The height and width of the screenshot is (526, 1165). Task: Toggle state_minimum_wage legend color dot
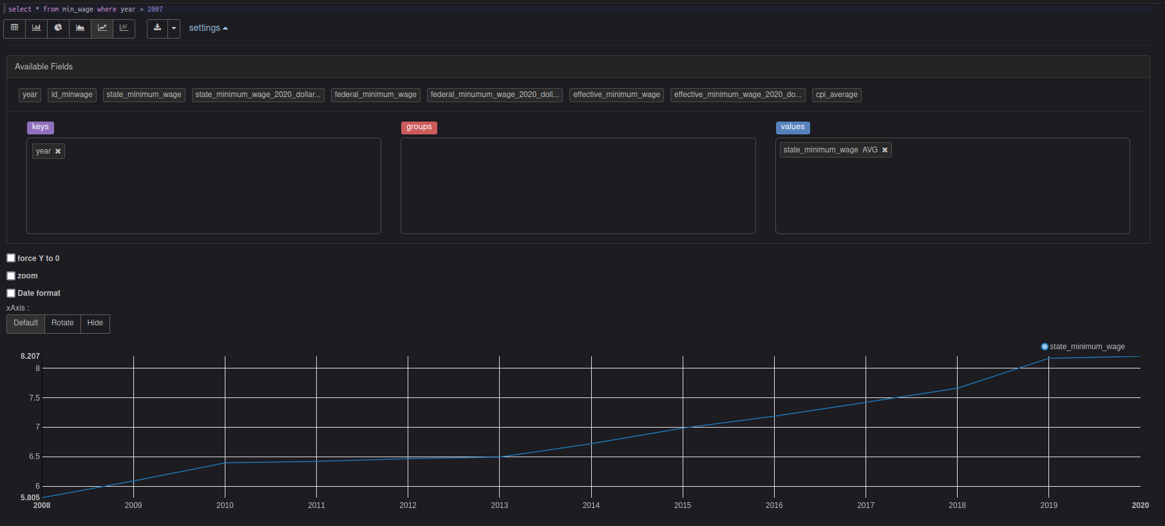point(1045,347)
